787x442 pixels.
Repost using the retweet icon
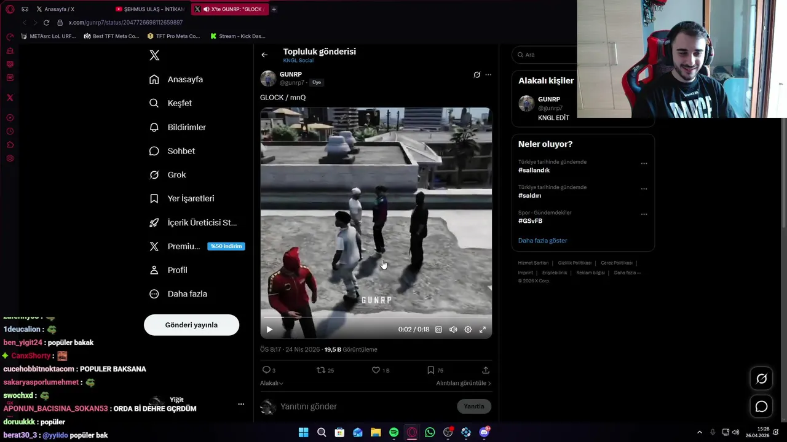320,370
